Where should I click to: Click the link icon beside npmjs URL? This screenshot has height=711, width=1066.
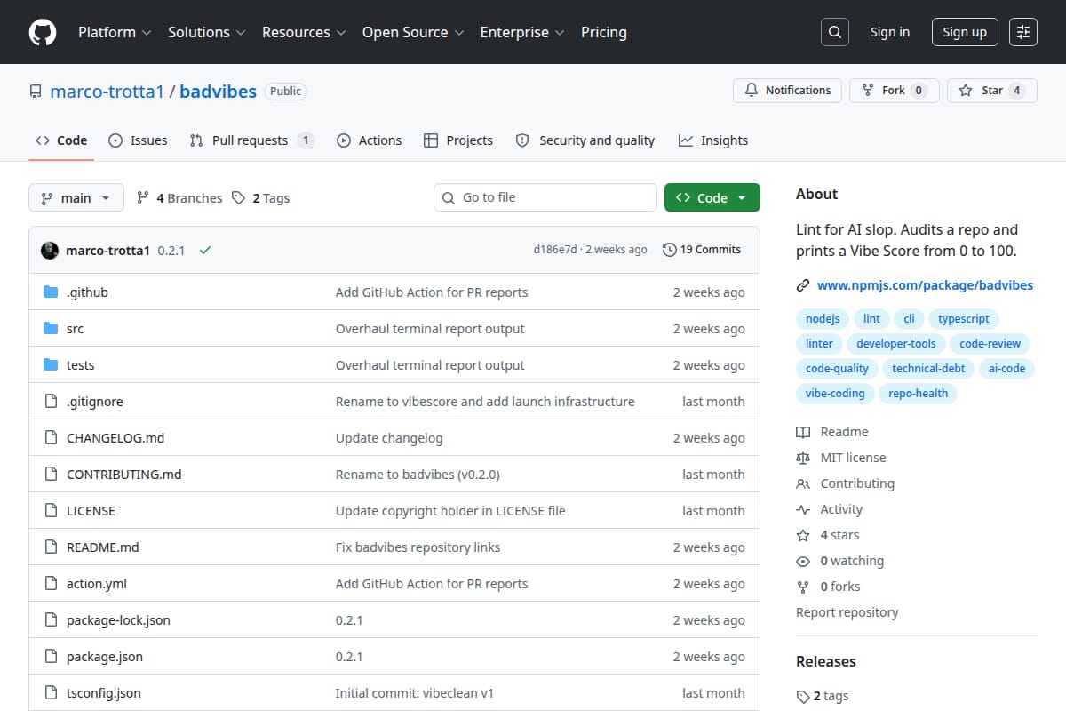(803, 286)
